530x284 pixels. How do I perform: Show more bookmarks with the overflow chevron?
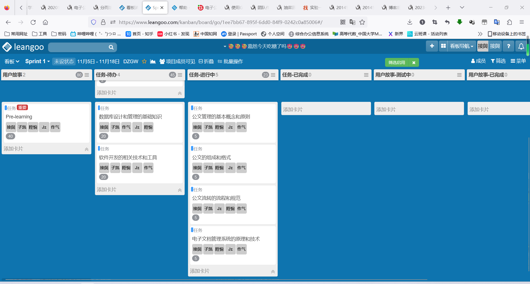[480, 34]
